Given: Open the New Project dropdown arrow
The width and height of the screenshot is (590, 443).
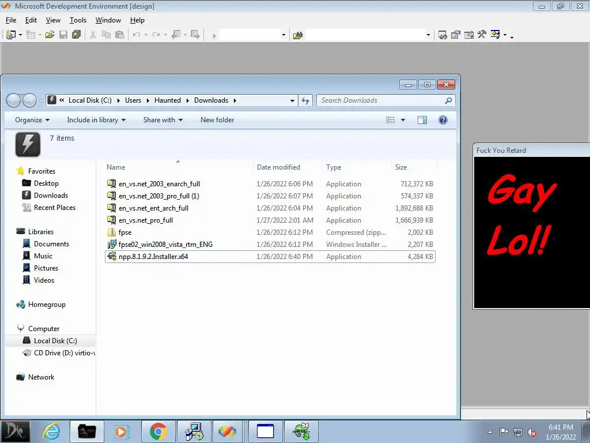Looking at the screenshot, I should pyautogui.click(x=20, y=35).
